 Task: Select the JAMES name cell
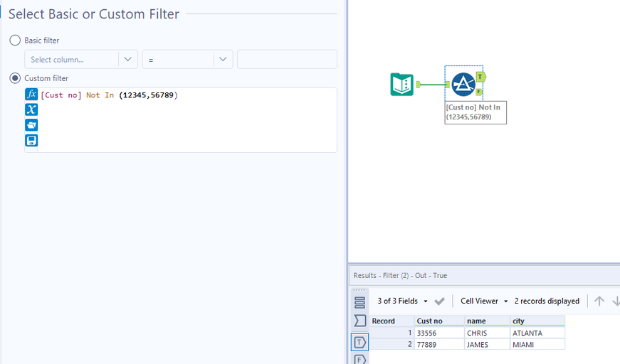point(487,344)
